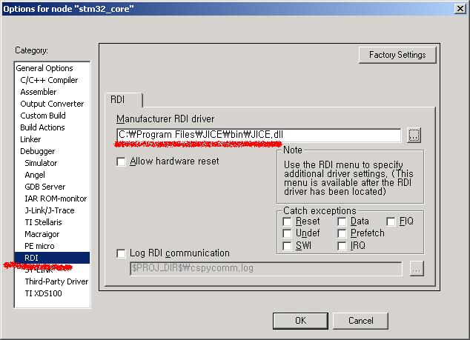Toggle the IRQ exception checkbox
The image size is (470, 340).
342,245
